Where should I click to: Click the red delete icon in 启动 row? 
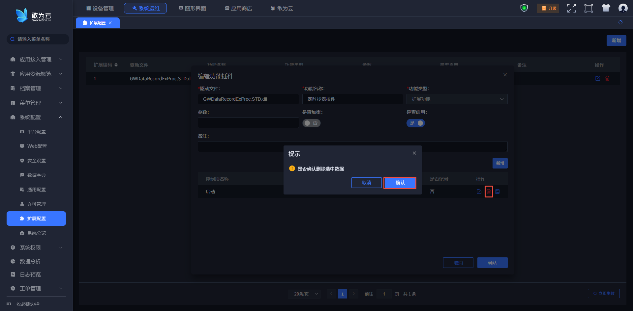click(x=489, y=192)
